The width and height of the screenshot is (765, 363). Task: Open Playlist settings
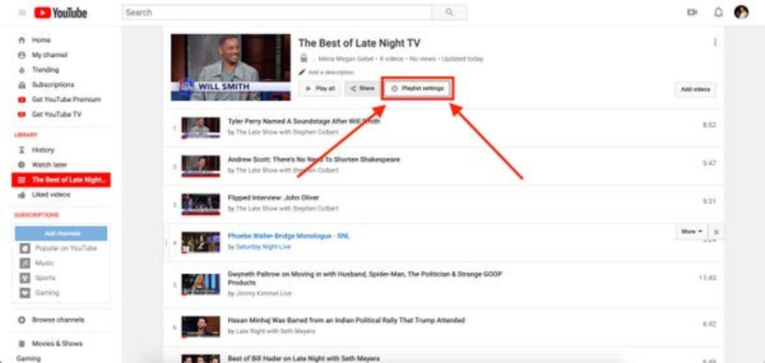pos(418,89)
